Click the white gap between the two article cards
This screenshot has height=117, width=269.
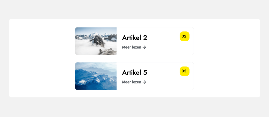tap(134, 58)
